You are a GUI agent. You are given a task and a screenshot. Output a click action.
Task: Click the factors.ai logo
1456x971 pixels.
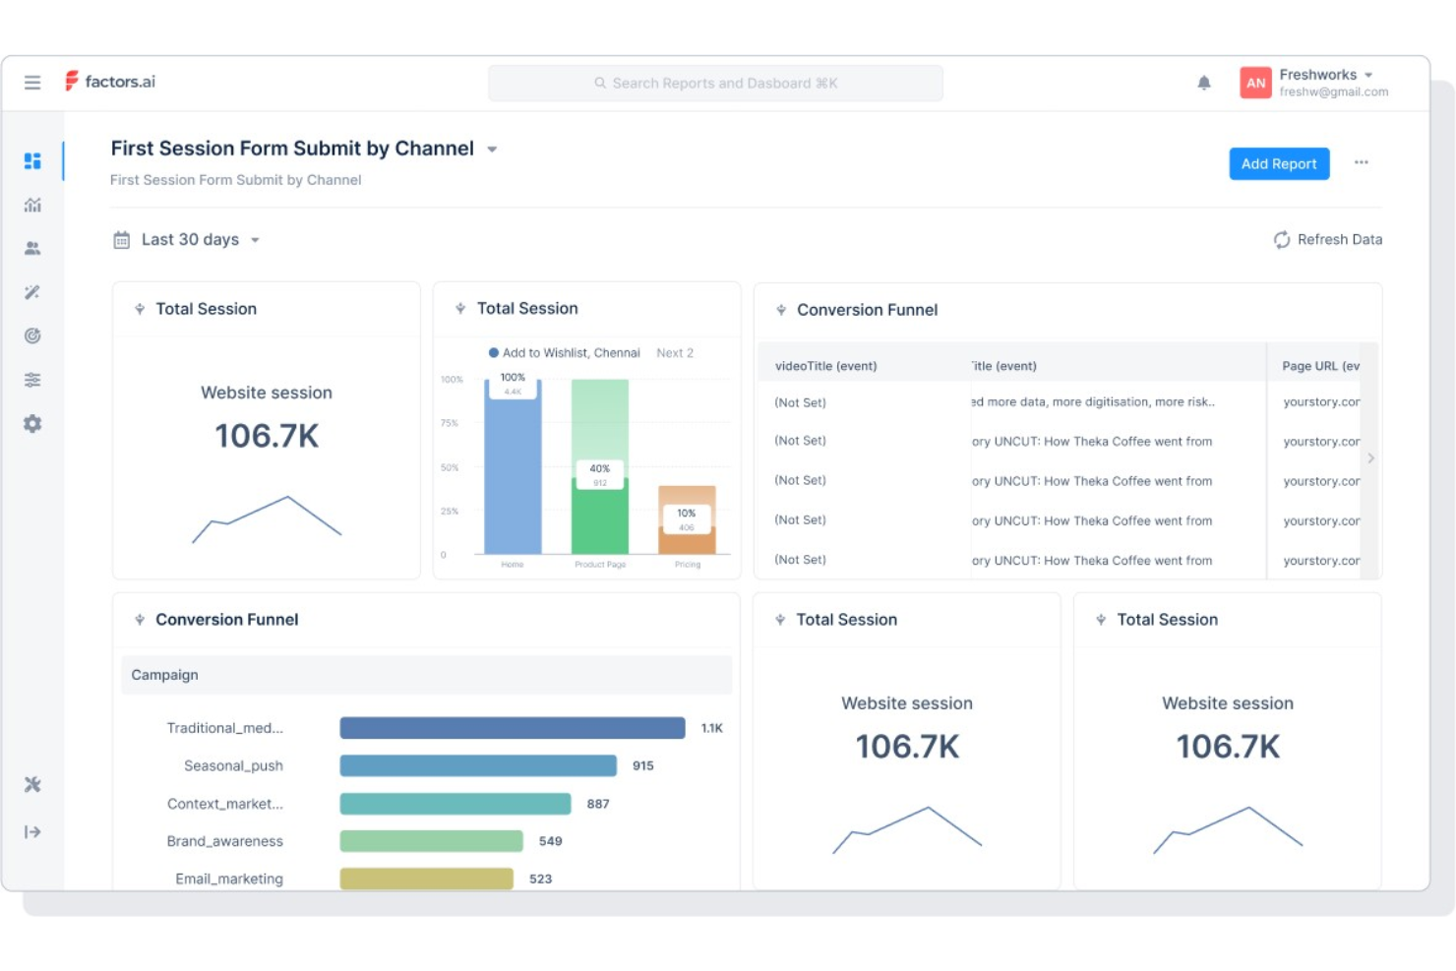coord(110,82)
